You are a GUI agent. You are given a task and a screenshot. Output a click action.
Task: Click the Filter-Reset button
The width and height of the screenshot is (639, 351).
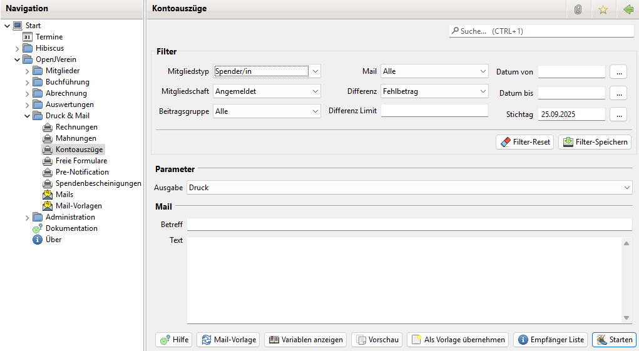(x=524, y=142)
